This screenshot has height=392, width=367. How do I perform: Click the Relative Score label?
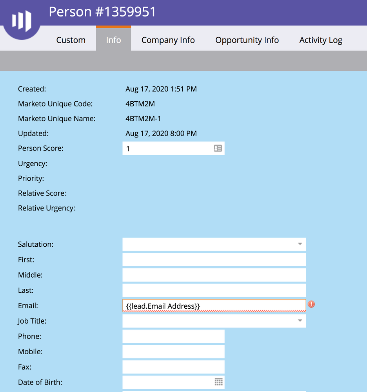[42, 193]
